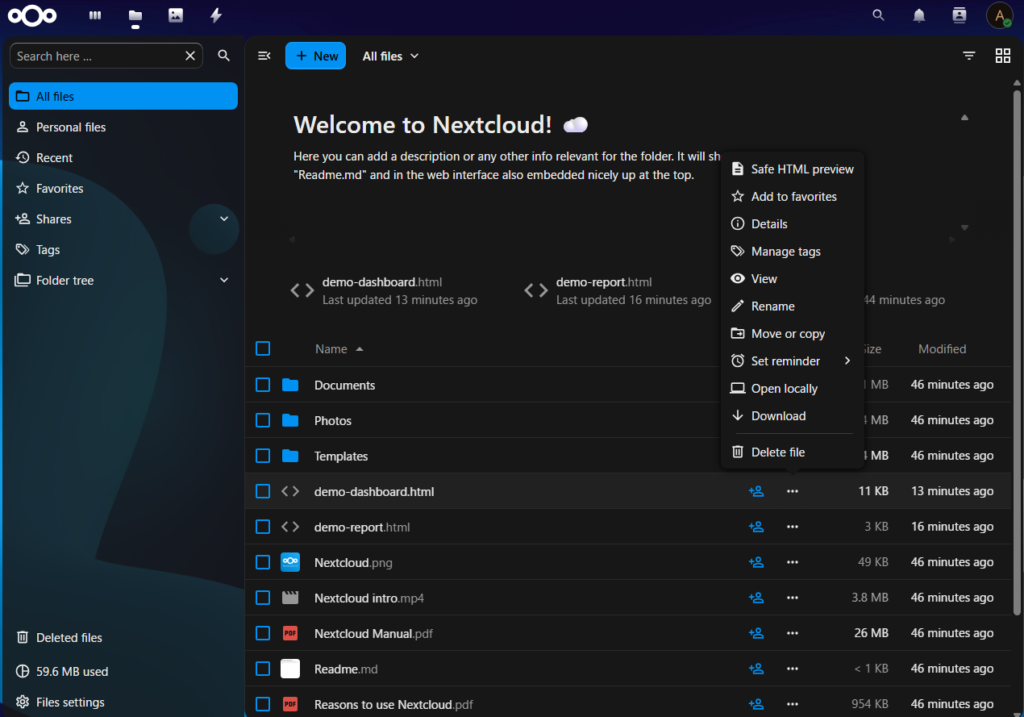Sort files by Name column header

(x=339, y=349)
